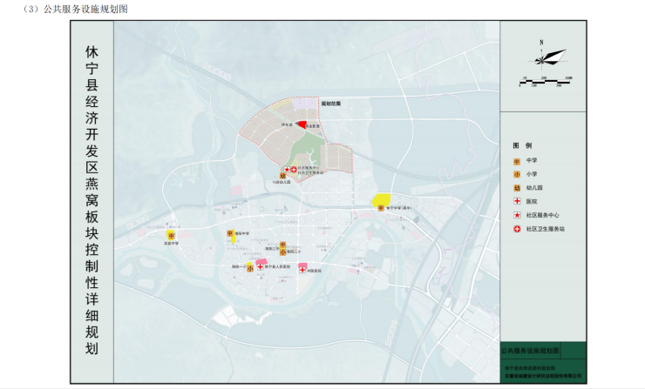This screenshot has height=389, width=645.
Task: Click the 海阳三中 map label
Action: [x=272, y=248]
